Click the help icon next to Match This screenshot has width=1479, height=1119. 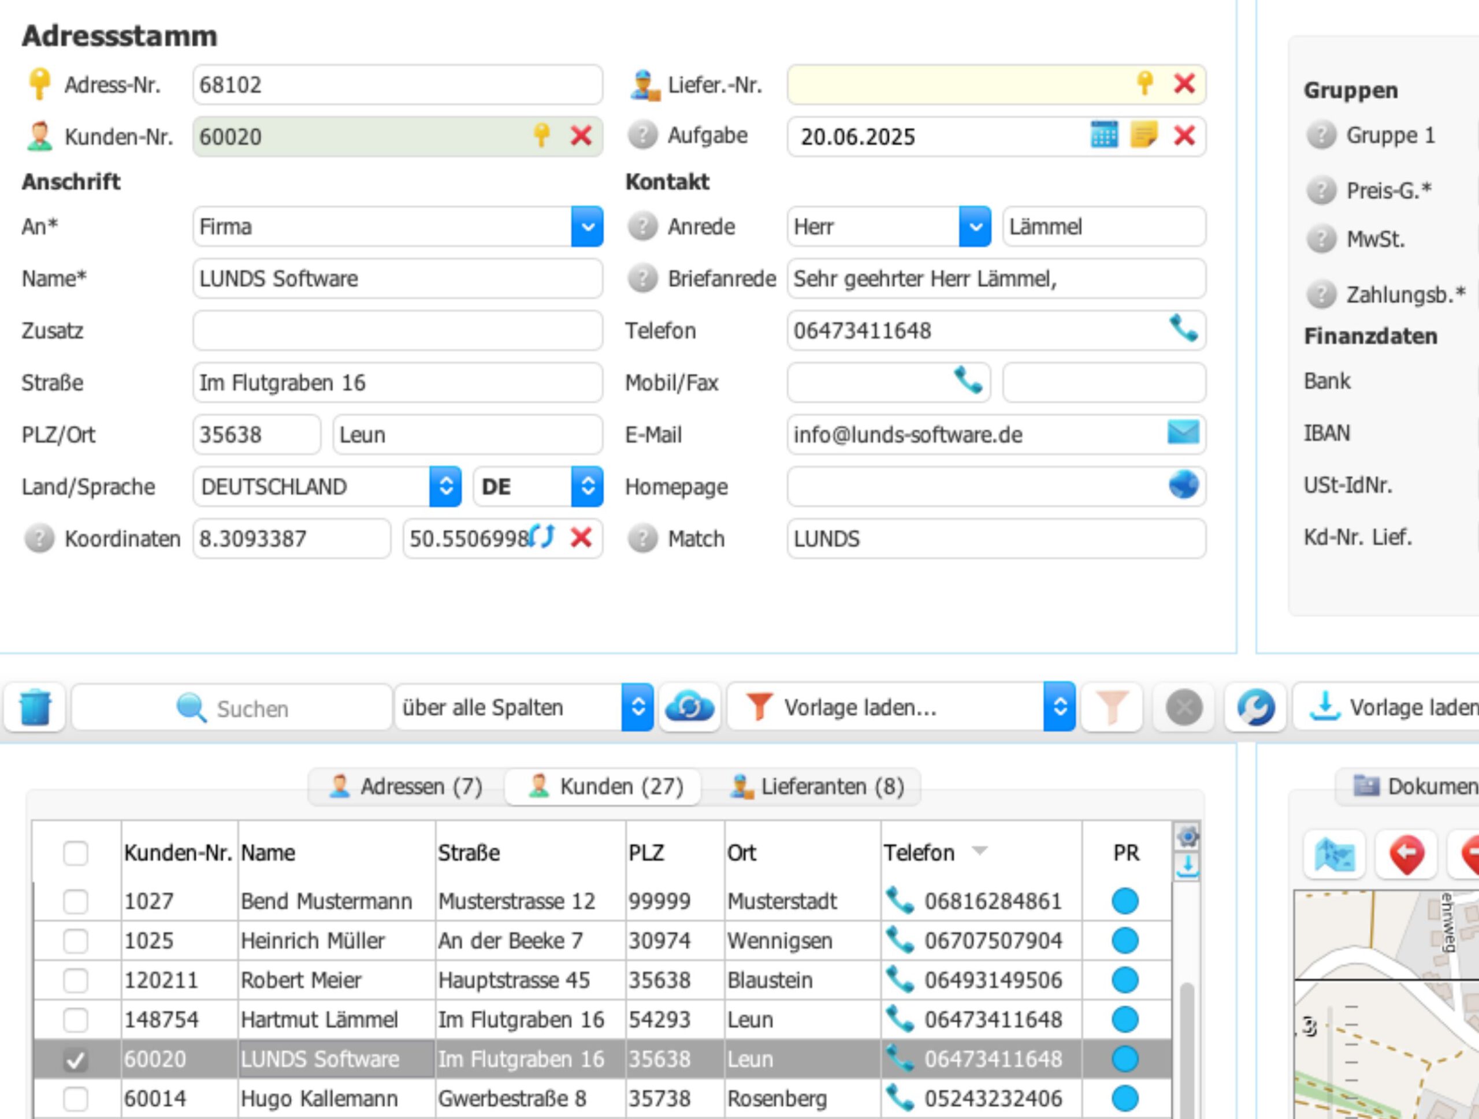(642, 539)
